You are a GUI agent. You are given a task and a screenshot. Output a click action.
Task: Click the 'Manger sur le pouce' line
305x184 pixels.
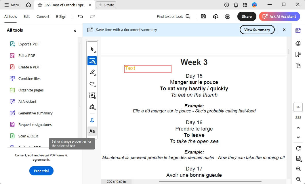(194, 82)
